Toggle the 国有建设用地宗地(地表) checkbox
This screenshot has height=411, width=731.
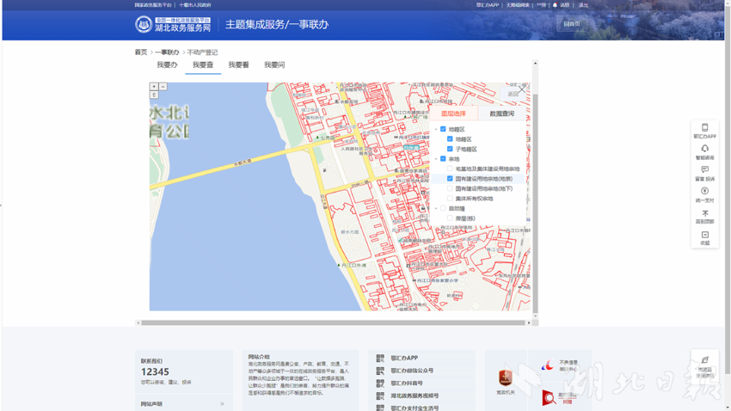point(450,179)
